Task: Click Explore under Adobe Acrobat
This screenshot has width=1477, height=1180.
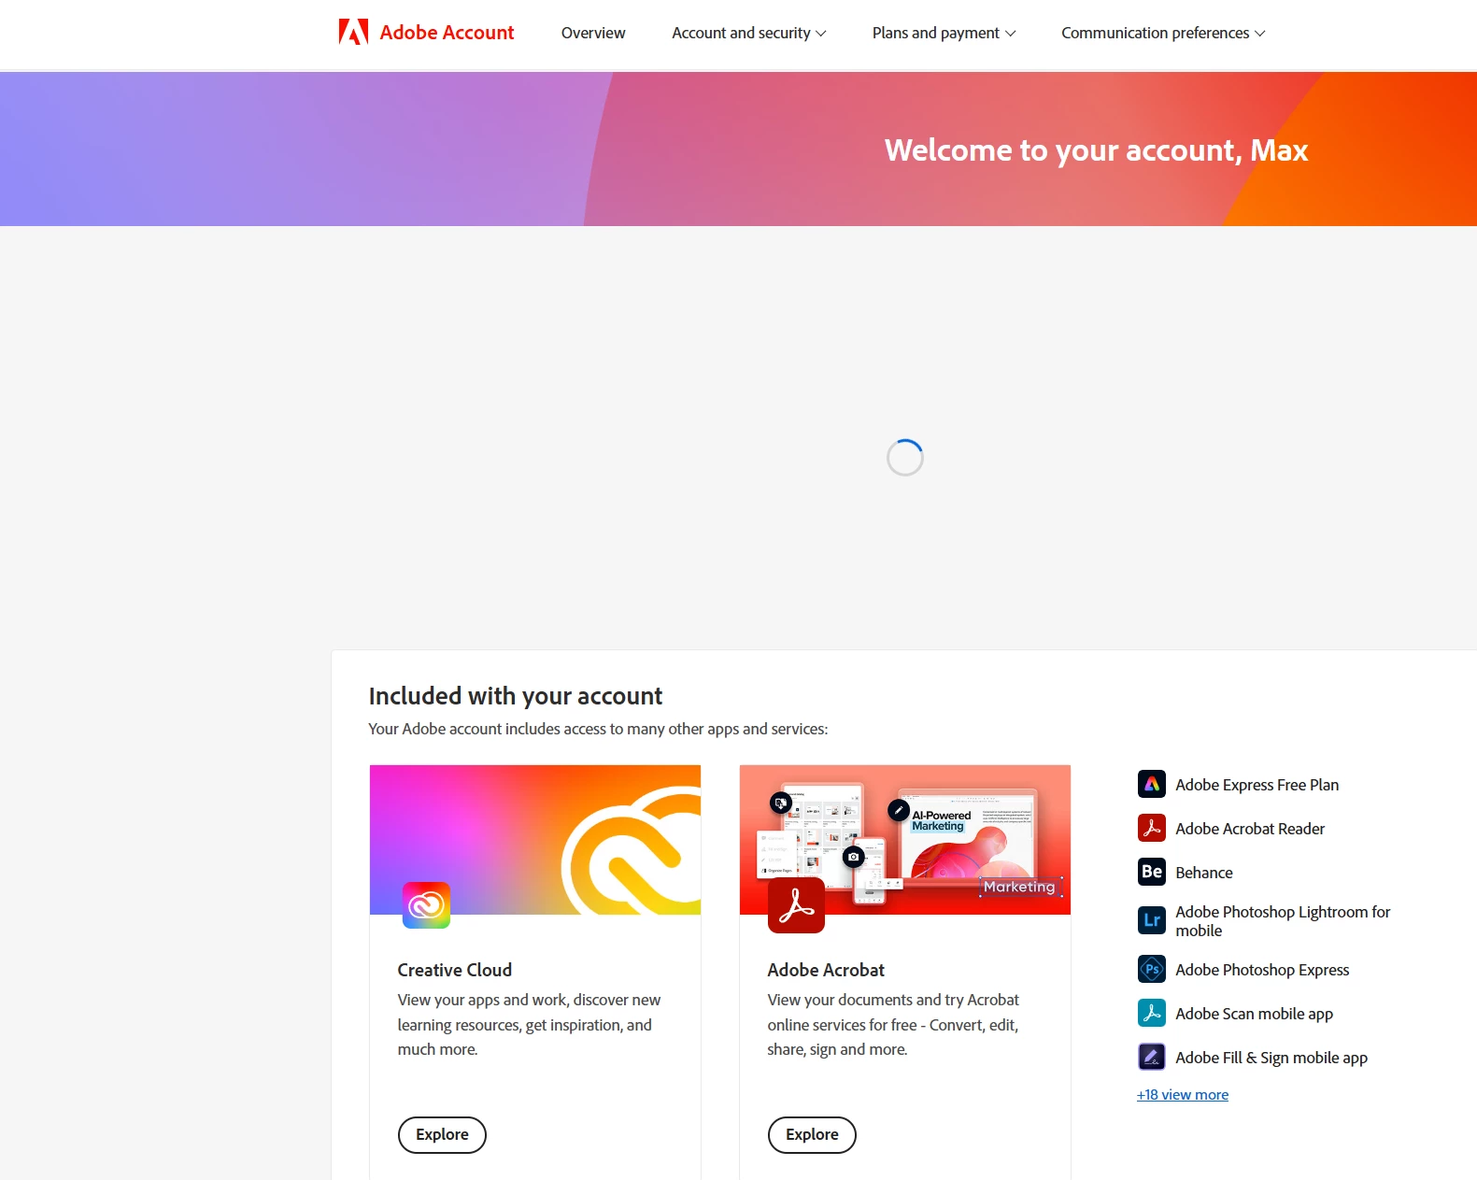Action: pyautogui.click(x=812, y=1134)
